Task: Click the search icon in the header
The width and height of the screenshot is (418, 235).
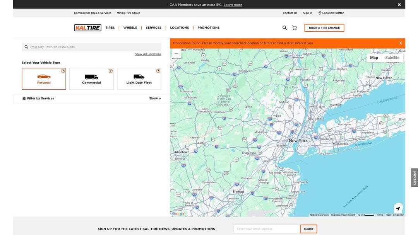Action: 283,27
